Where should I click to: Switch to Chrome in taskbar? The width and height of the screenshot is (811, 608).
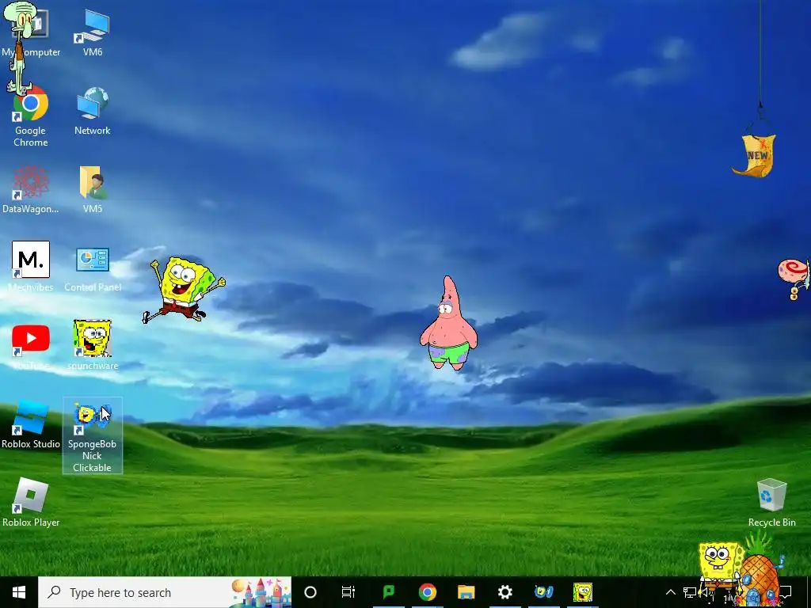coord(427,592)
